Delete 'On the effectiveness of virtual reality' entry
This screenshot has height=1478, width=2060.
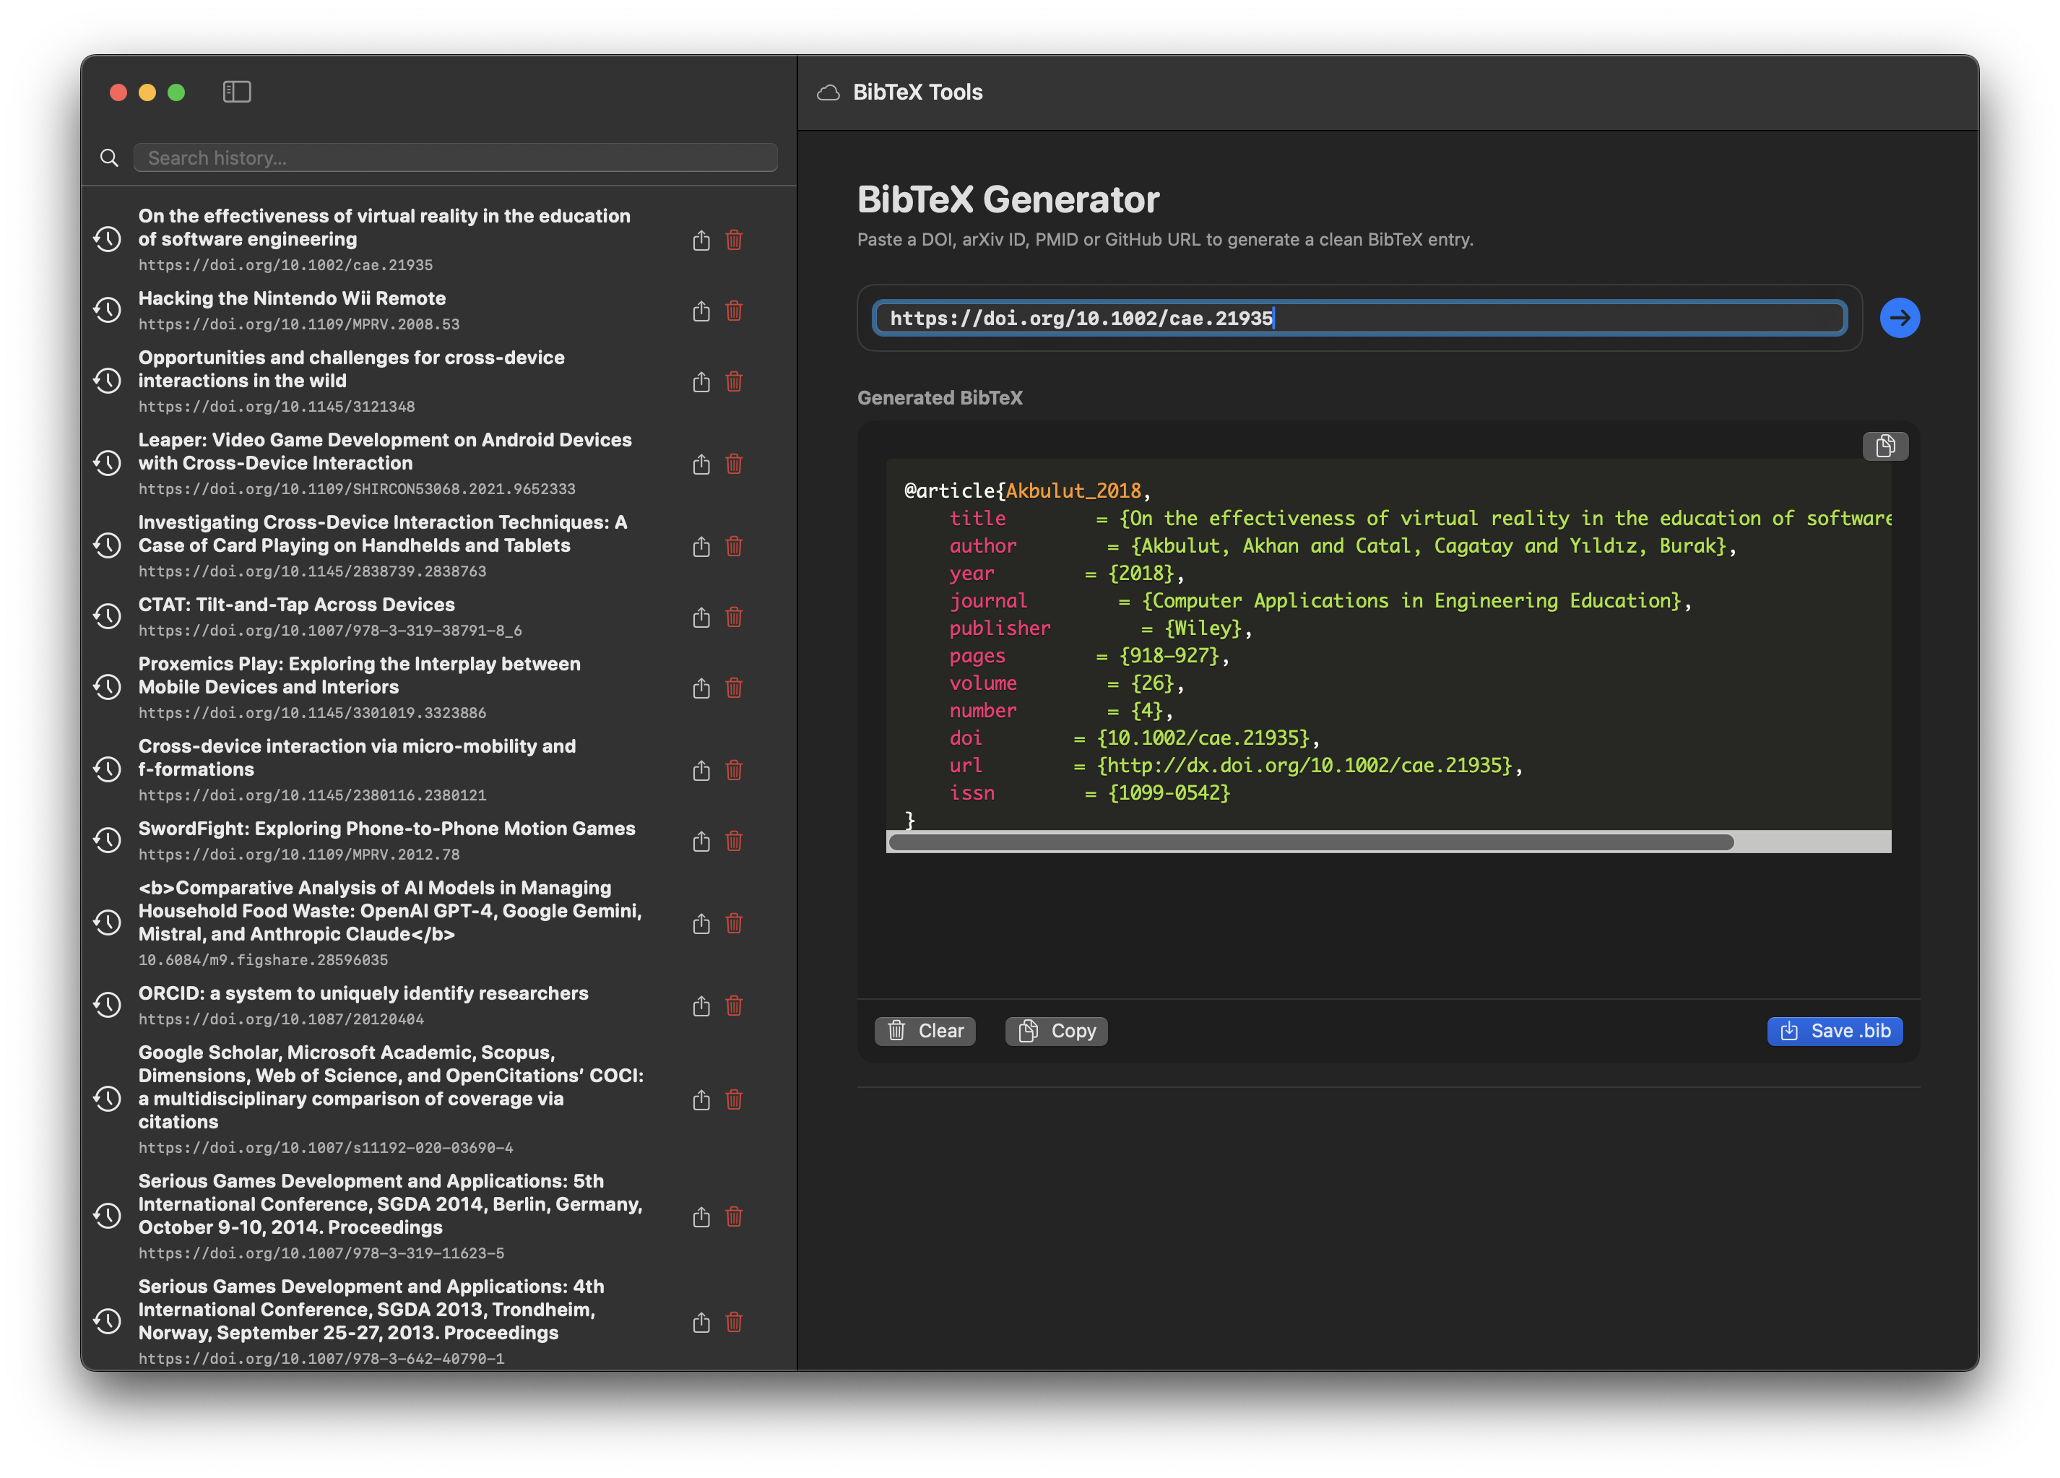(734, 240)
